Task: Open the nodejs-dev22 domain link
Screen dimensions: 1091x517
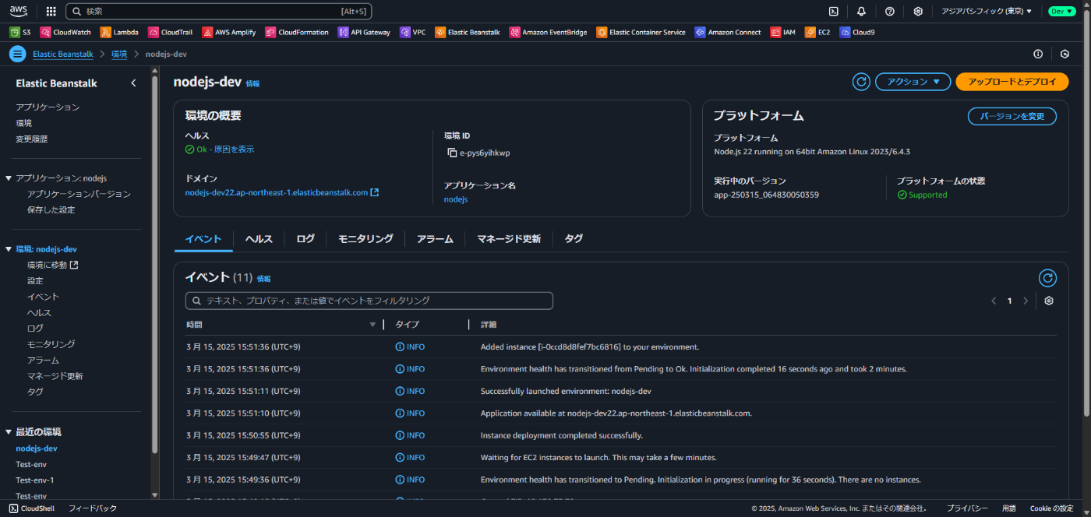Action: click(x=281, y=192)
